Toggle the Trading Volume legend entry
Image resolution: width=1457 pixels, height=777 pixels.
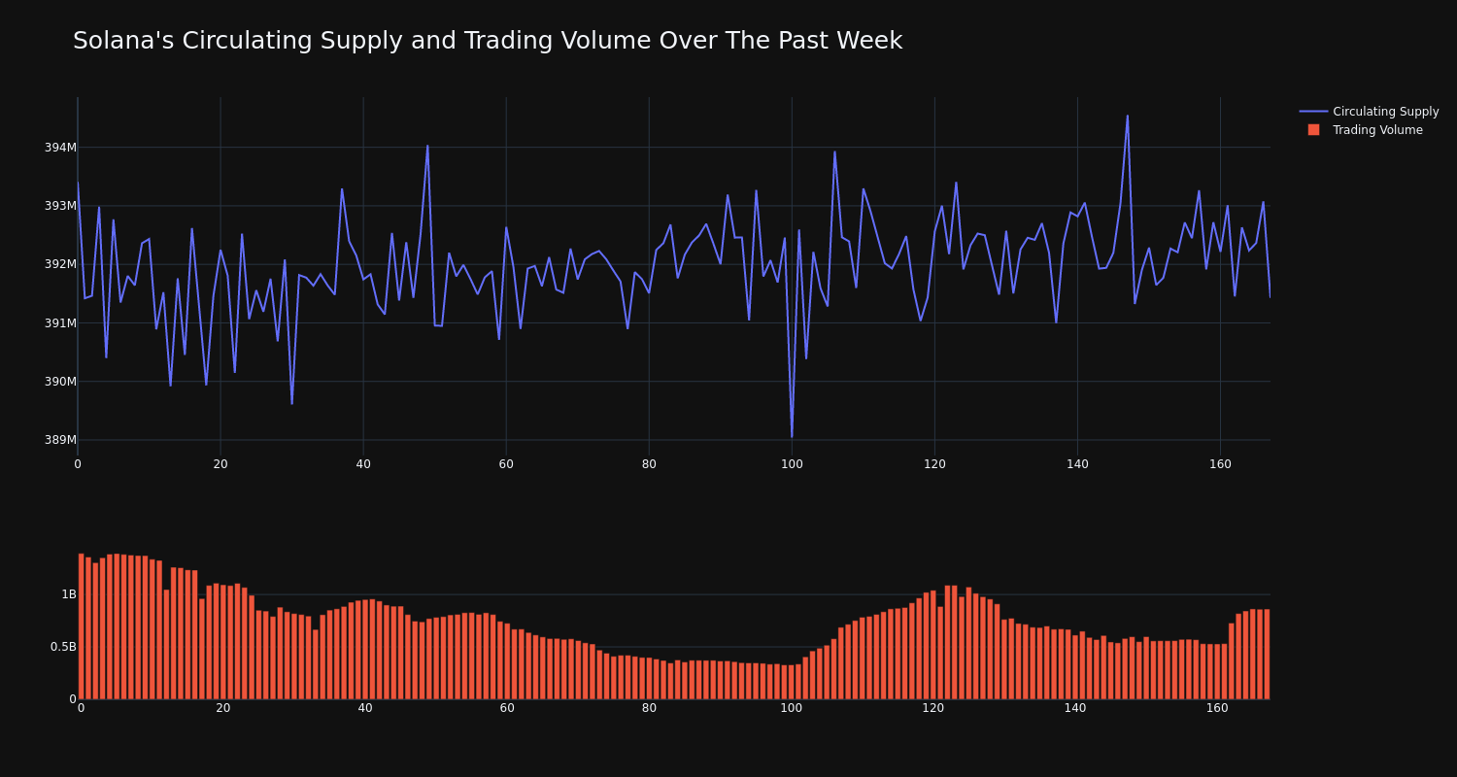pos(1365,130)
